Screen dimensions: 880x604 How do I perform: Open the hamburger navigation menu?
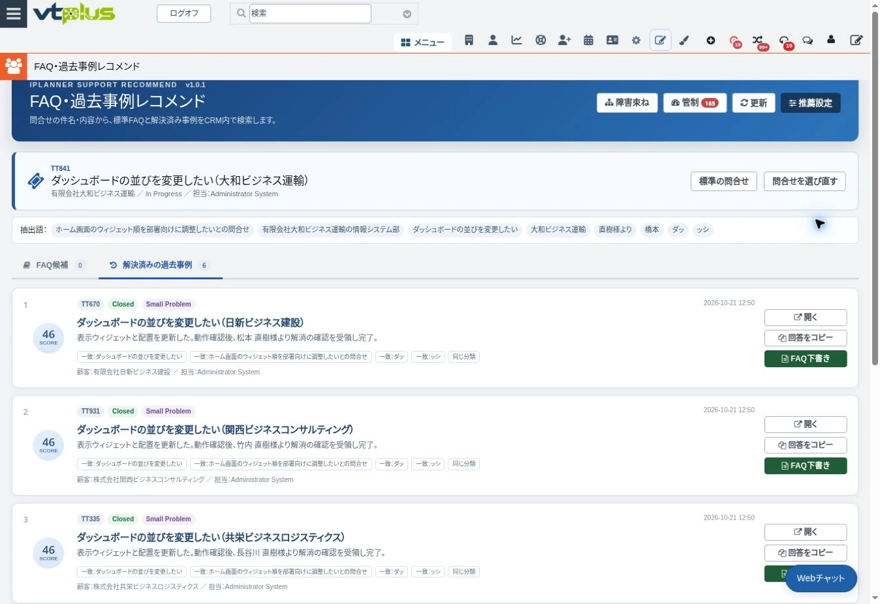pyautogui.click(x=13, y=14)
